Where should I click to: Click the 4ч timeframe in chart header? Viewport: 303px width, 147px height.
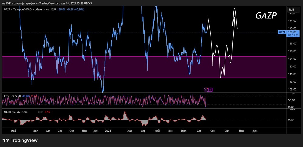[46, 9]
